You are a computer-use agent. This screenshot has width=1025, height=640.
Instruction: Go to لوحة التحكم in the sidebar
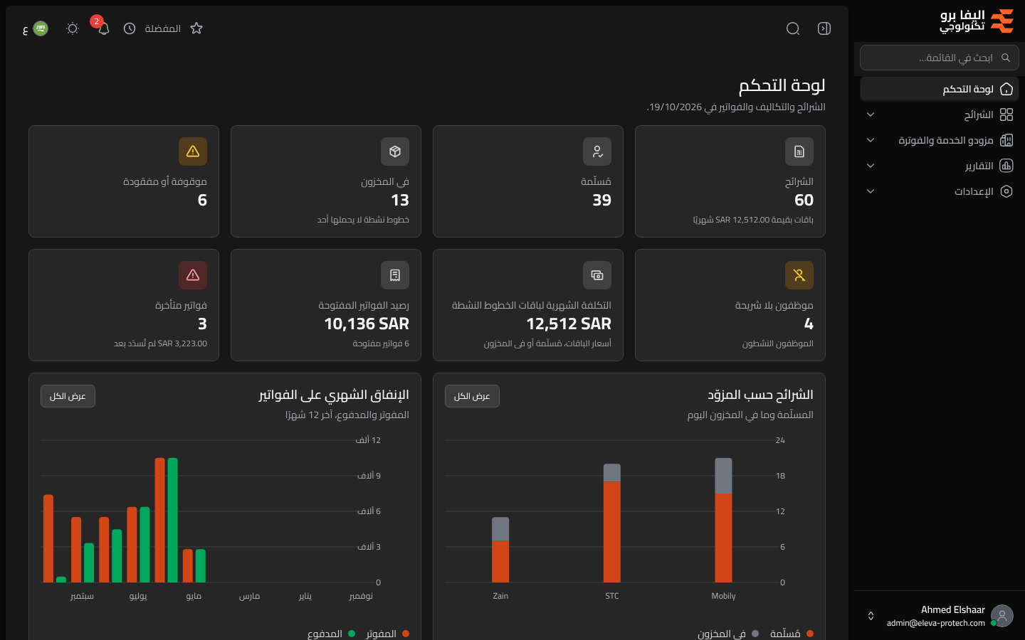[940, 89]
